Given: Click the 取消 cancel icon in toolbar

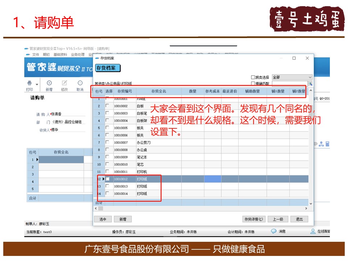Looking at the screenshot, I should point(80,83).
